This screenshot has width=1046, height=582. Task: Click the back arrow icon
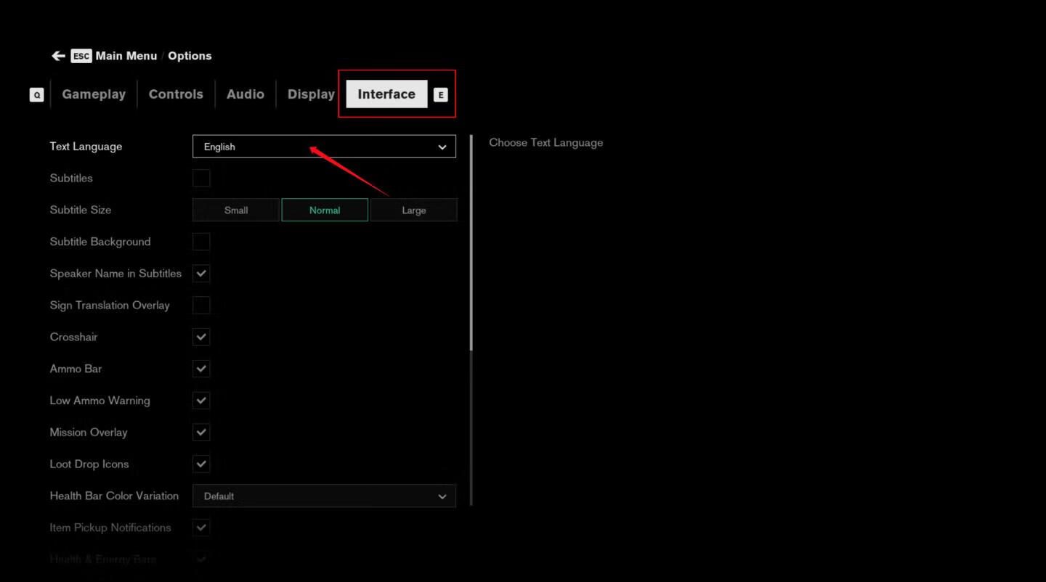pyautogui.click(x=58, y=56)
